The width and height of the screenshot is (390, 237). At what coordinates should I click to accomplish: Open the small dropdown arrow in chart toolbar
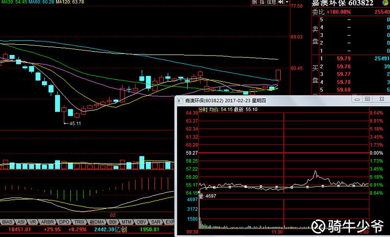287,2
